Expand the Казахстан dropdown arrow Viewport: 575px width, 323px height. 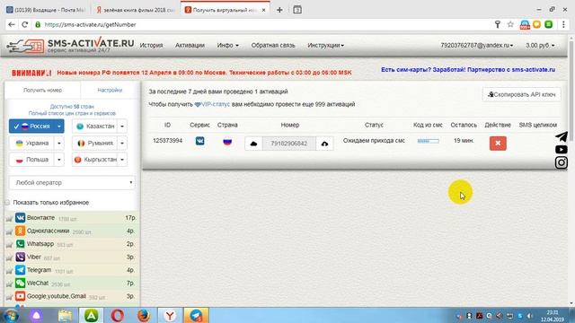click(122, 127)
